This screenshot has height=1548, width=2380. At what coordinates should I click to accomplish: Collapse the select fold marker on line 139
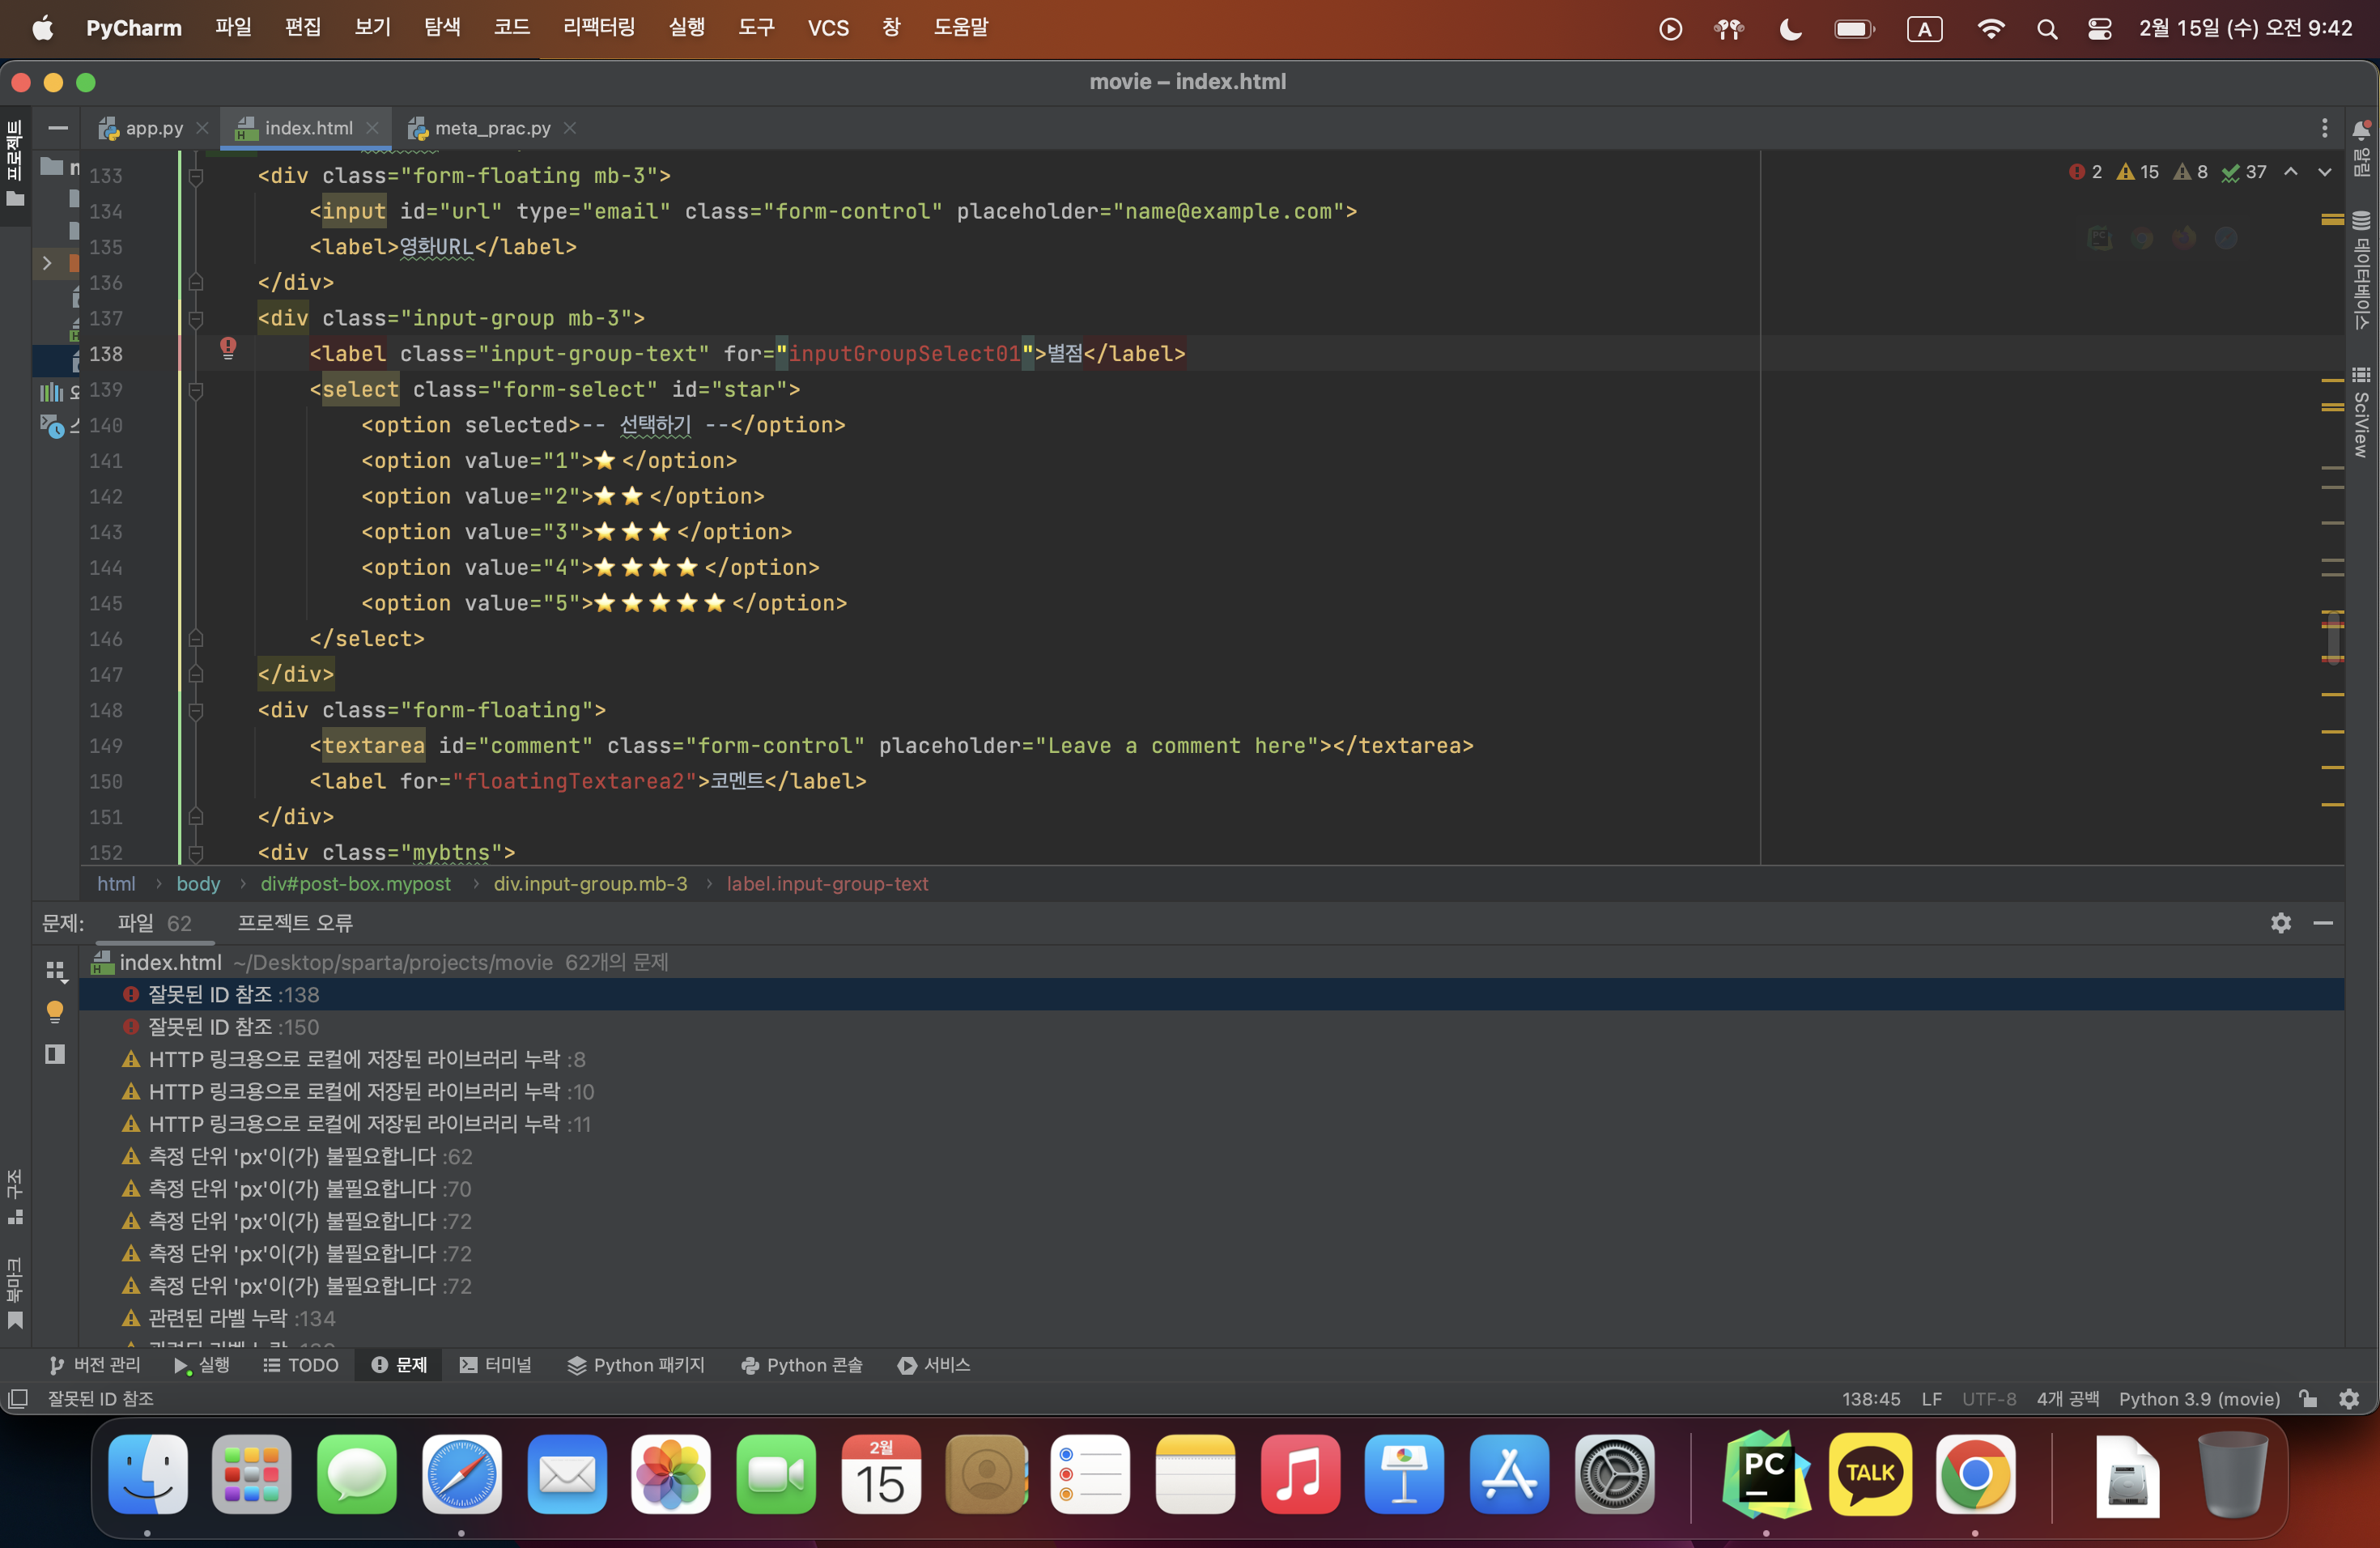pos(196,390)
